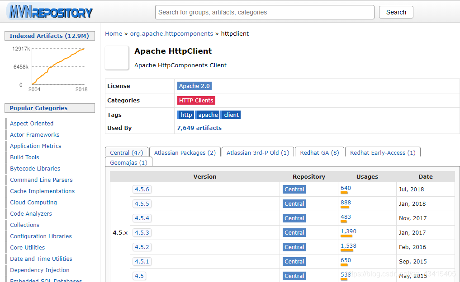Click the Central badge in the version 4.5 row
Viewport: 460px width, 282px height.
coord(294,276)
